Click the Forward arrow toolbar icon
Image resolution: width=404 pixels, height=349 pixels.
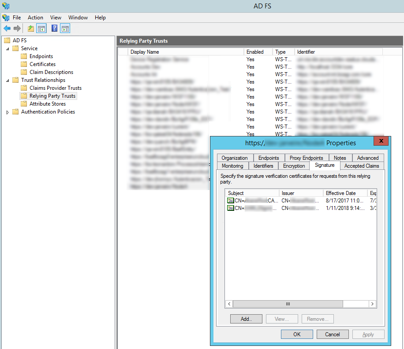[17, 28]
